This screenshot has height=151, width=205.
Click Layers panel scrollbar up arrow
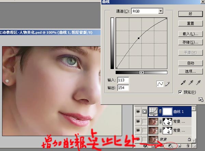coord(194,108)
